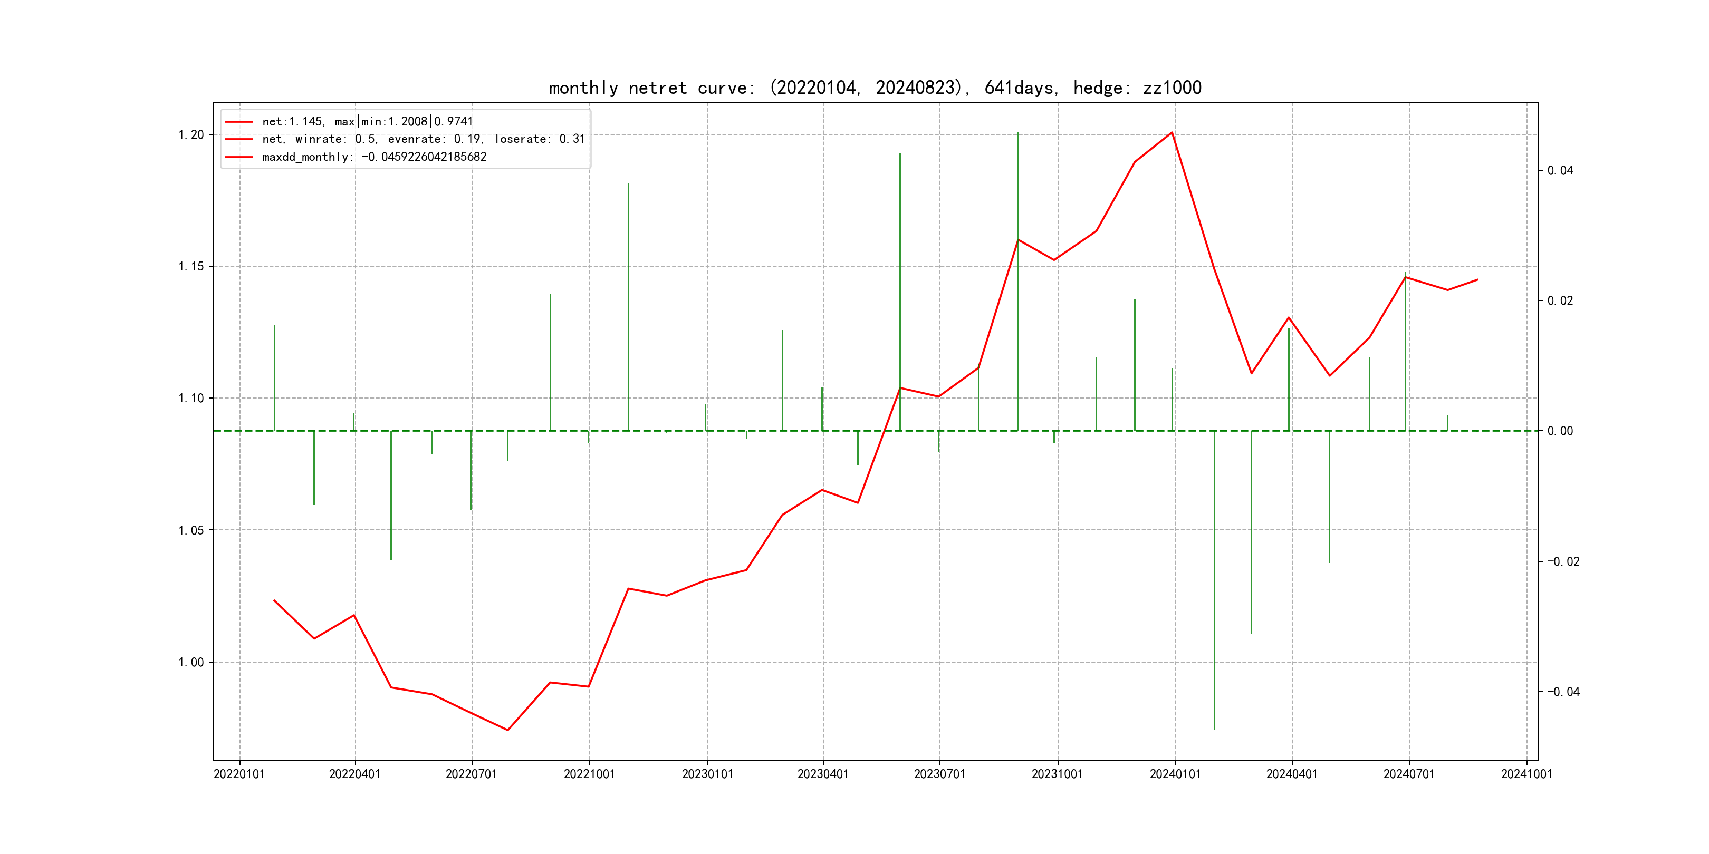Click the red curve's lowest point near 1.00

point(507,730)
